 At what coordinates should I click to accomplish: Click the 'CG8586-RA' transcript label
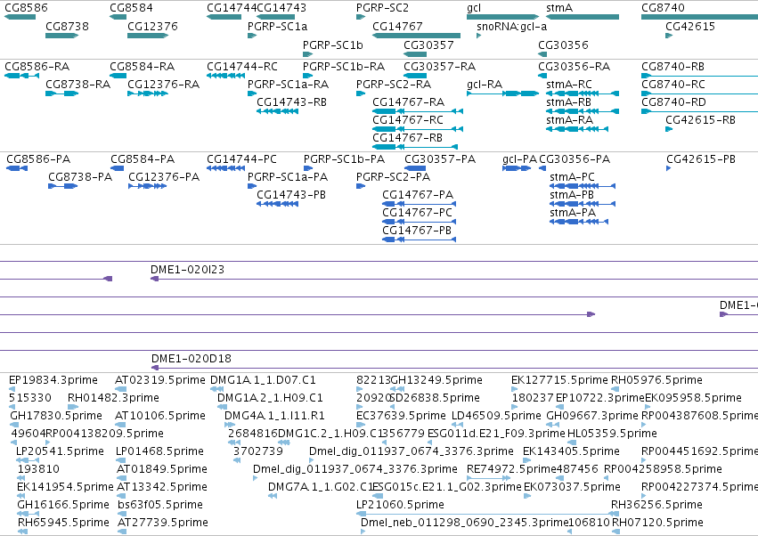pos(37,66)
